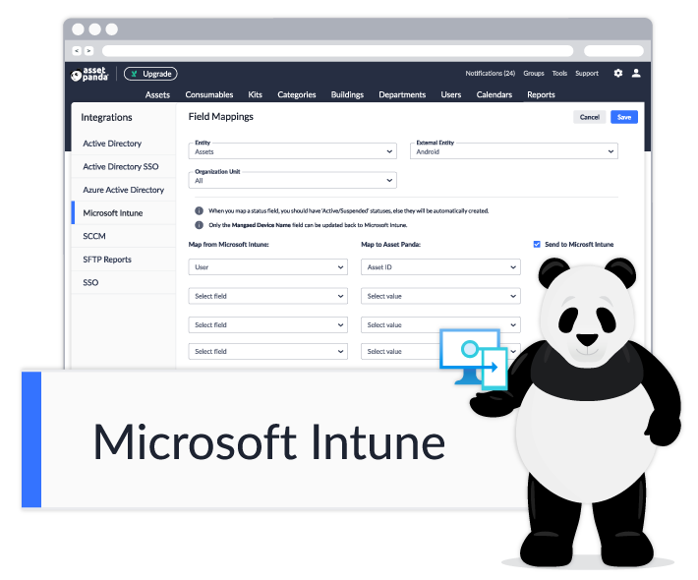Click the status field info icon
Screen dimensions: 698x580
pos(199,211)
